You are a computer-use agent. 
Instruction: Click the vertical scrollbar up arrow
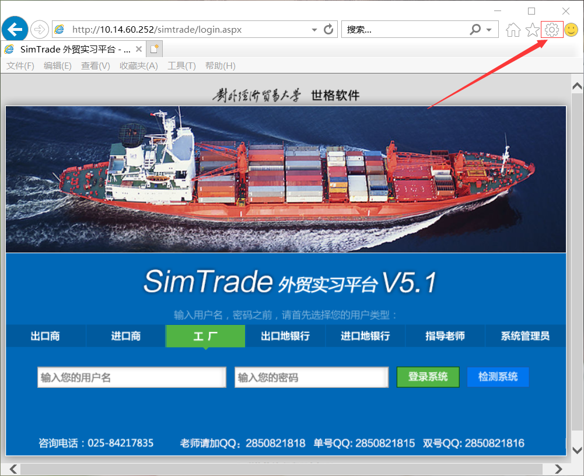(x=577, y=87)
